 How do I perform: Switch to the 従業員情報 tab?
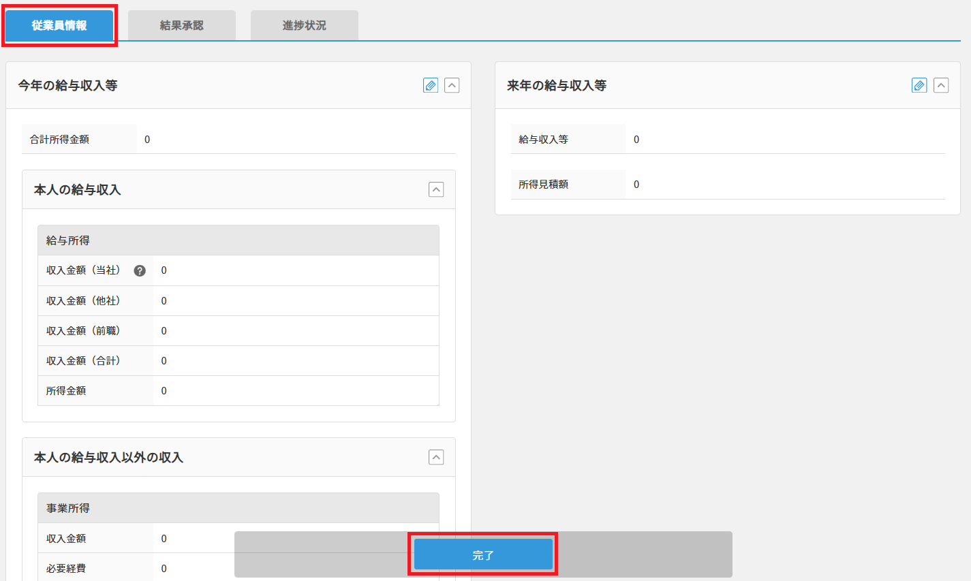[x=59, y=25]
